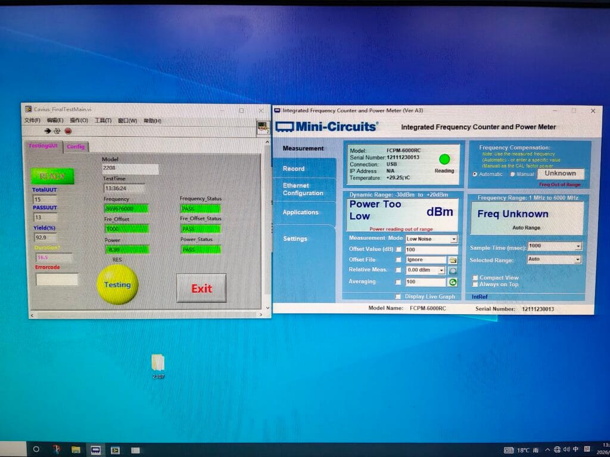Open the Settings section in sidebar
Viewport: 610px width, 457px height.
[295, 239]
